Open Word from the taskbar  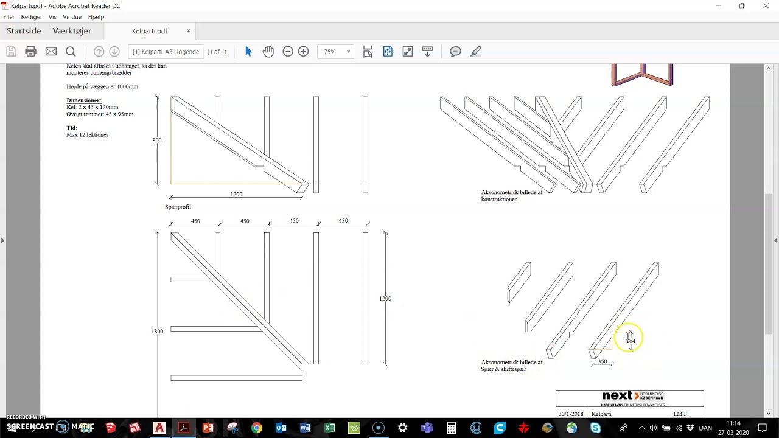point(305,428)
